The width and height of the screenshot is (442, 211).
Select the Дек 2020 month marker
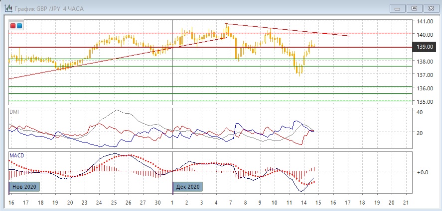coord(188,187)
